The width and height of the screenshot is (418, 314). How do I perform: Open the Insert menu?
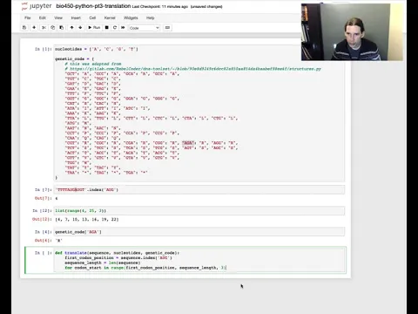(x=76, y=17)
